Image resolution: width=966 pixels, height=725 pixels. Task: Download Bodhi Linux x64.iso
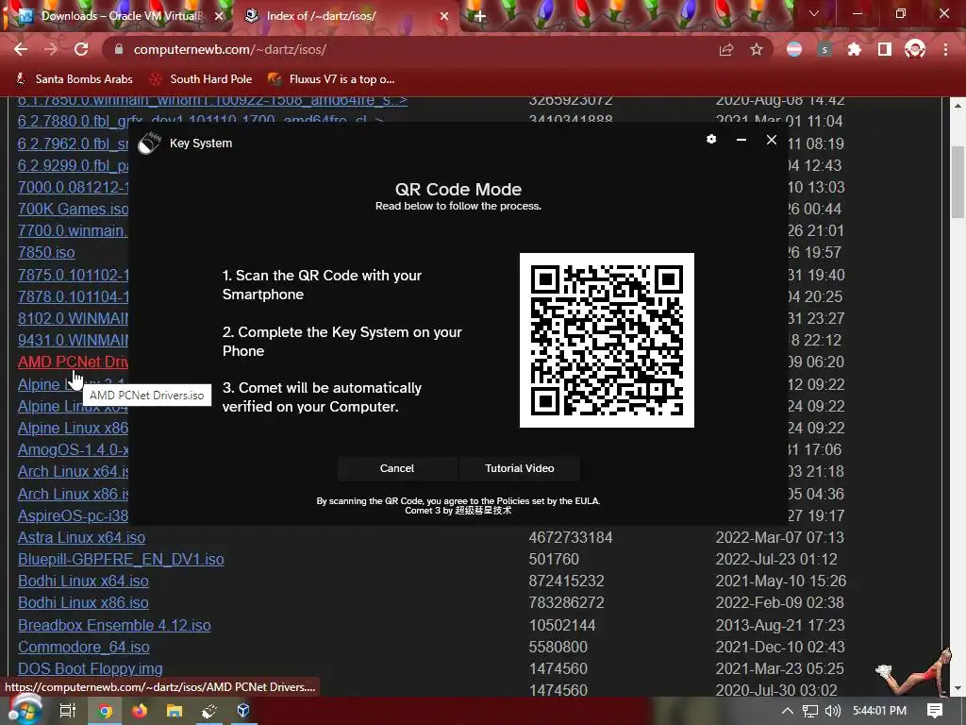point(83,582)
